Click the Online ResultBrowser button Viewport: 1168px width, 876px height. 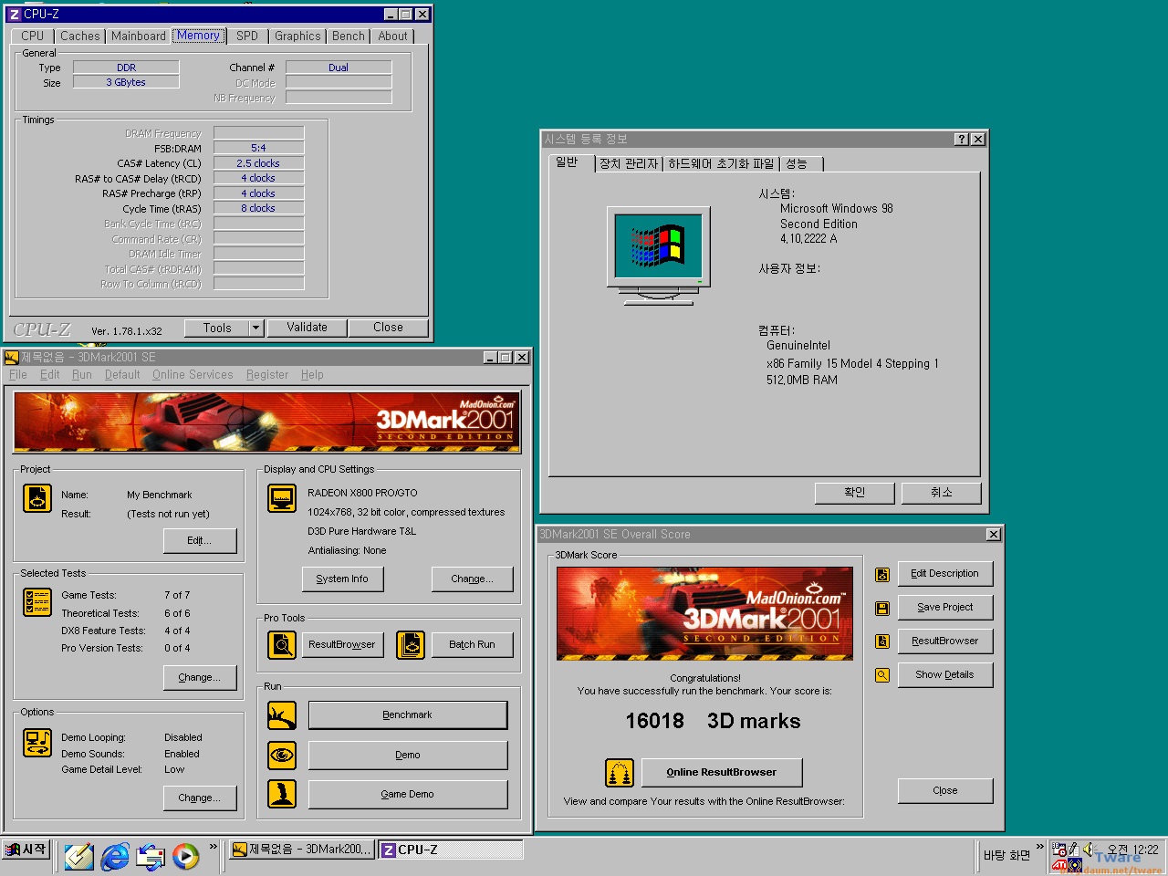(722, 773)
